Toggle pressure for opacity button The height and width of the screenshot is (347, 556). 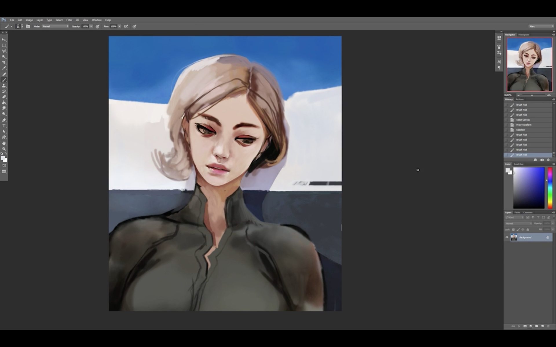tap(98, 26)
